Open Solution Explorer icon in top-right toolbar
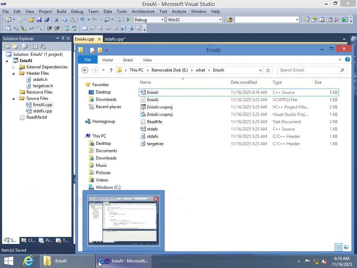357x268 pixels. coord(306,20)
